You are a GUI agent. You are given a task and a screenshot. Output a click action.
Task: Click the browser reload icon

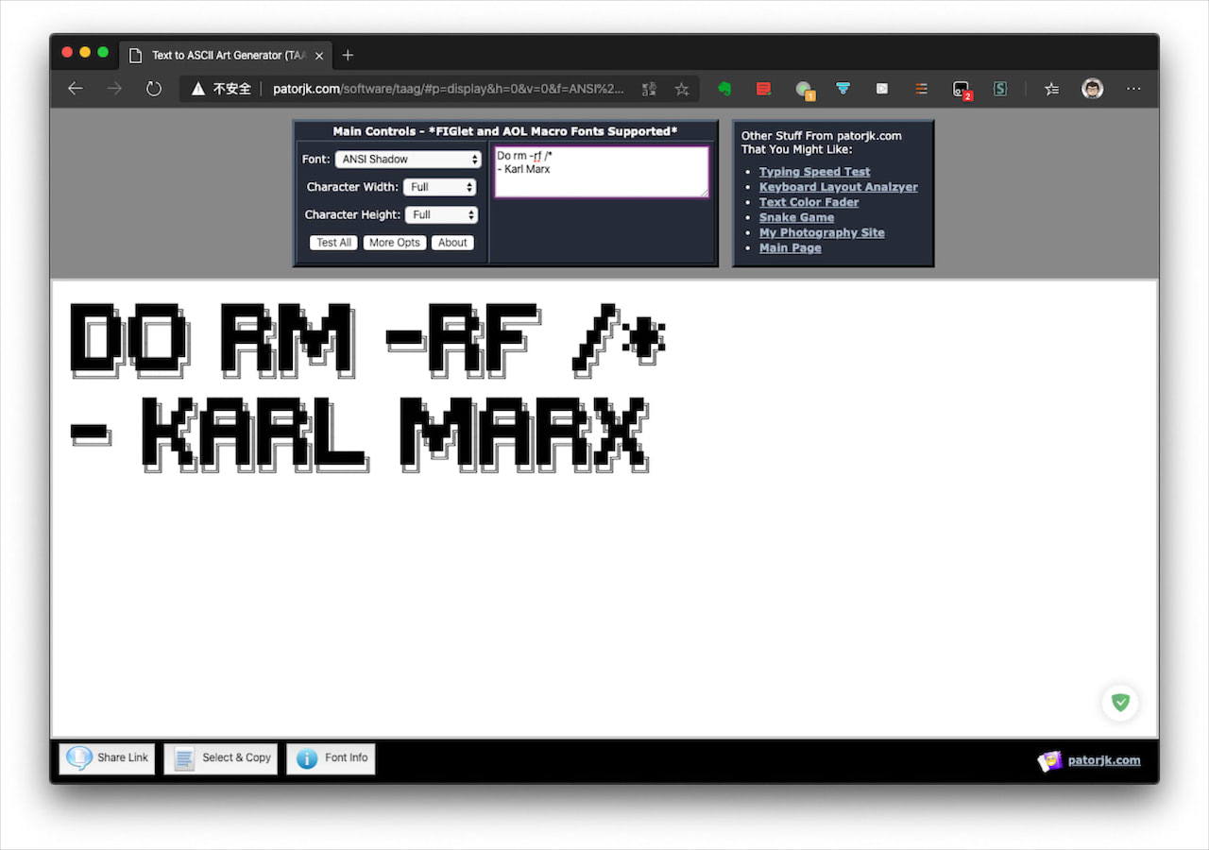pyautogui.click(x=153, y=89)
